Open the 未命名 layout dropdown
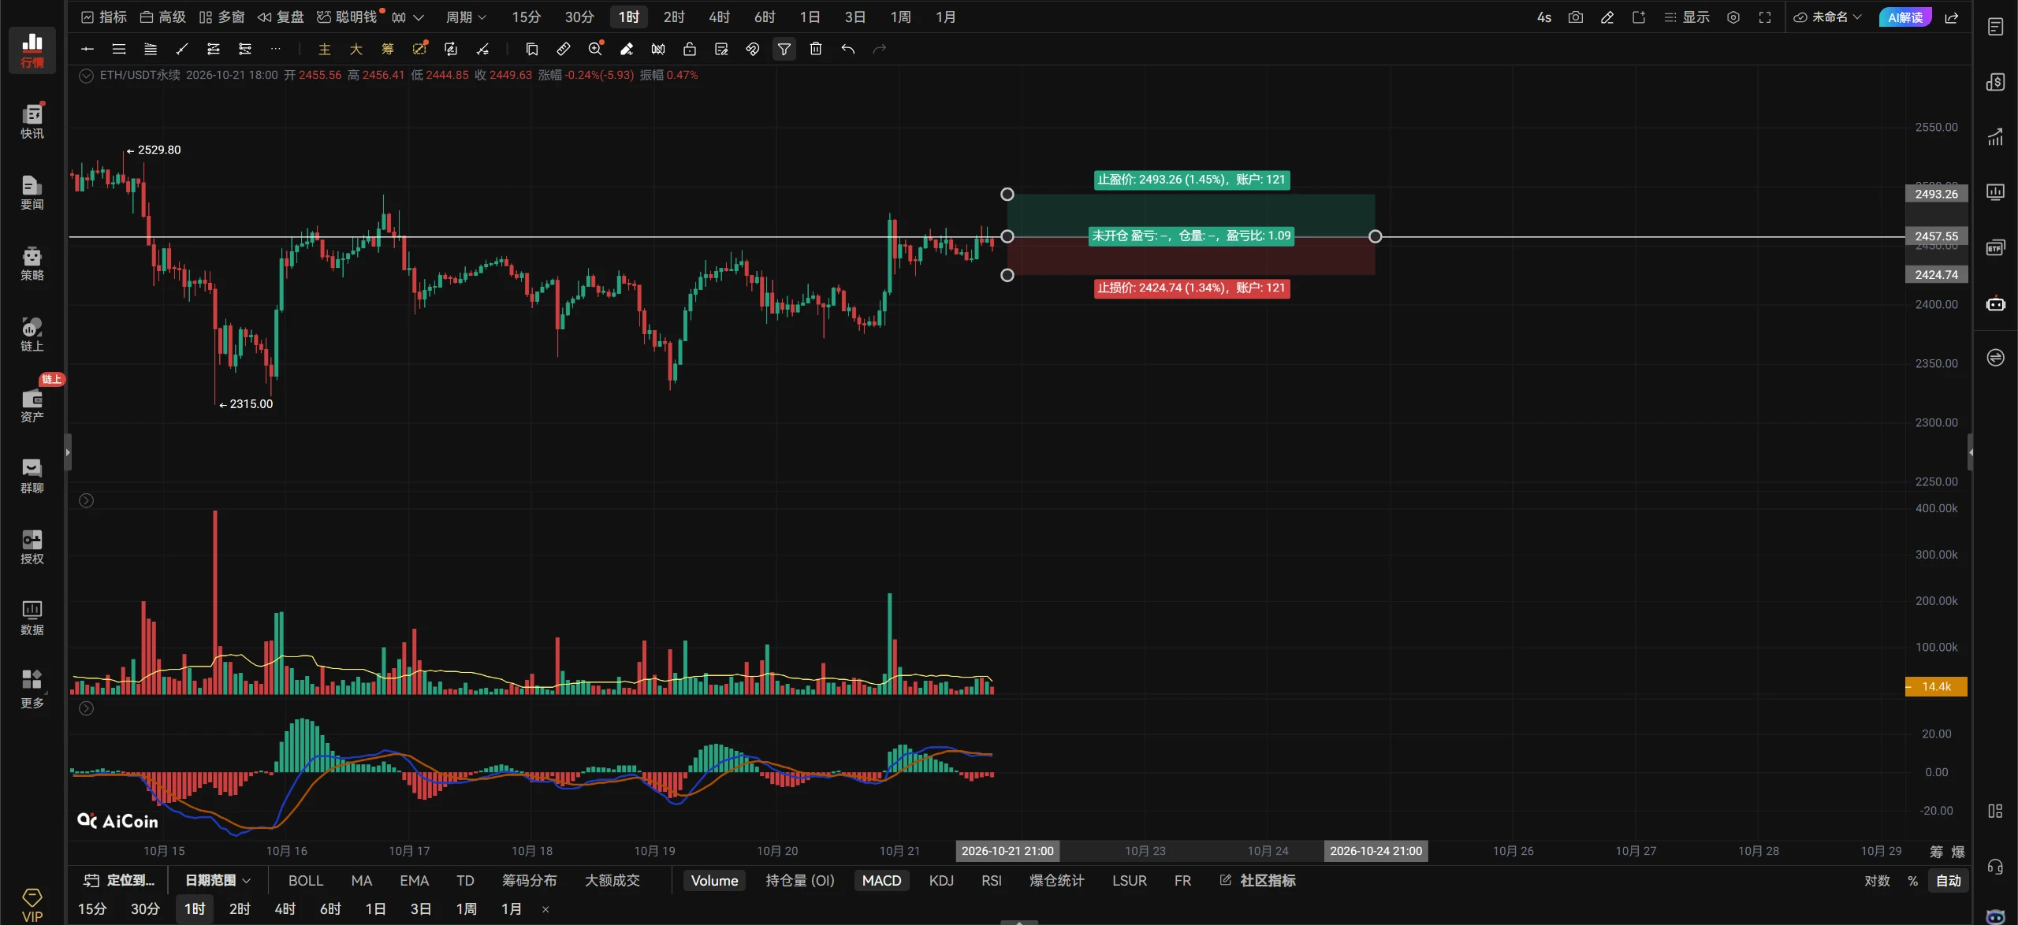Viewport: 2018px width, 925px height. click(x=1826, y=17)
